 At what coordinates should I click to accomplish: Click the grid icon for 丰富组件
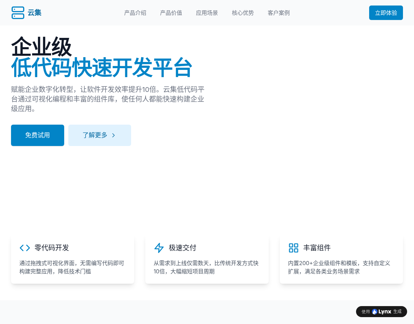[x=294, y=248]
